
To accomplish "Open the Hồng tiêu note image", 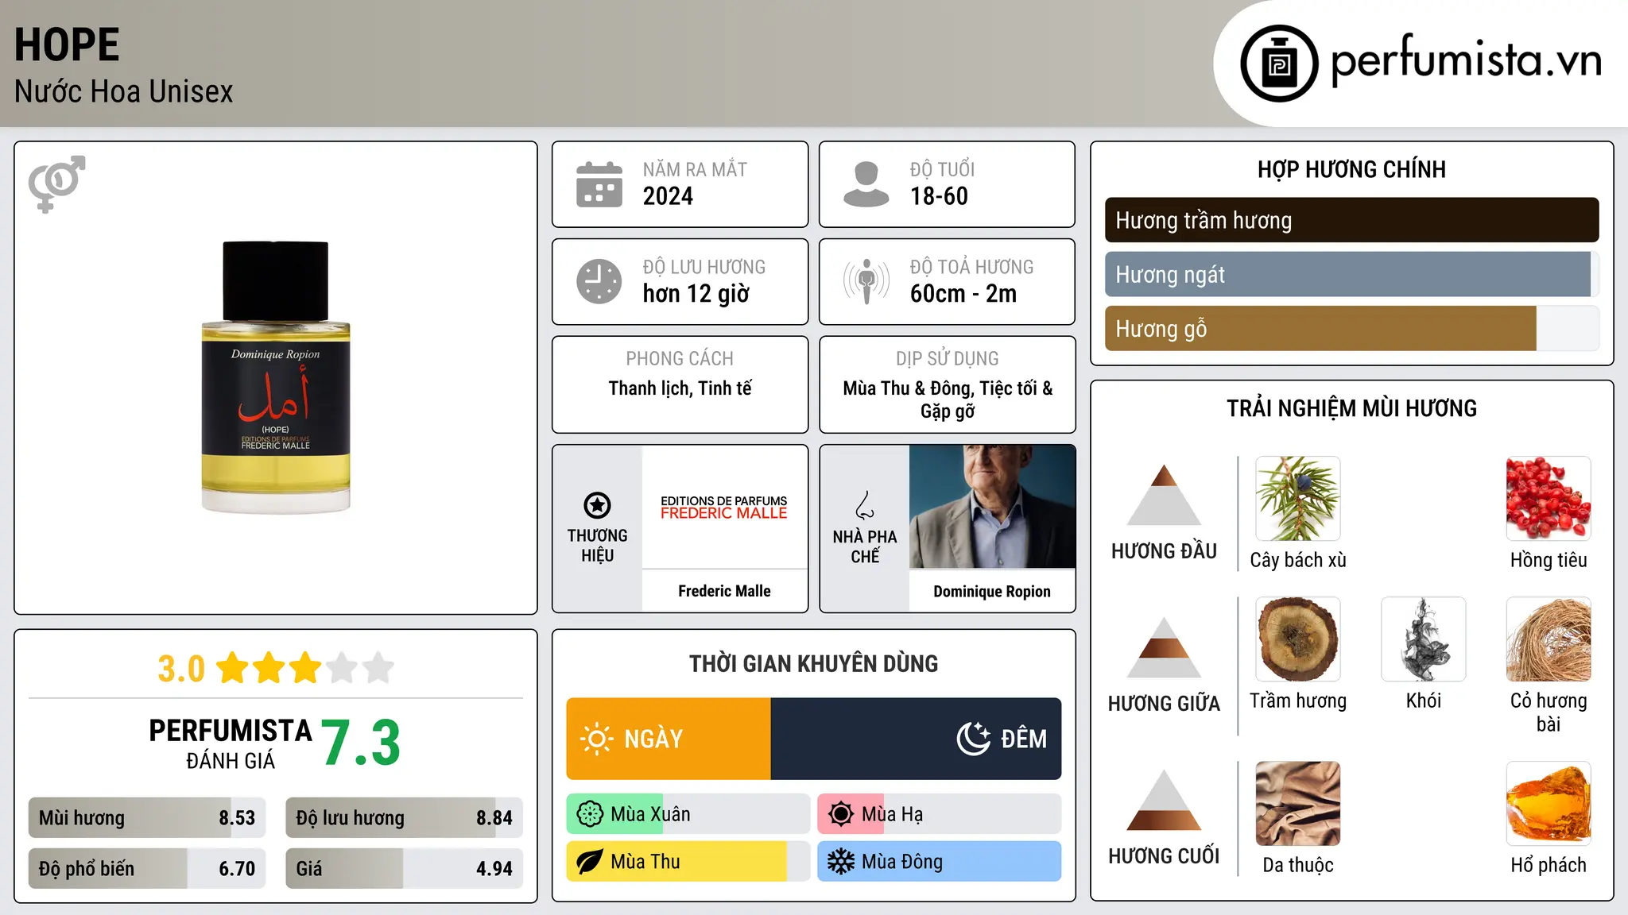I will (x=1549, y=499).
